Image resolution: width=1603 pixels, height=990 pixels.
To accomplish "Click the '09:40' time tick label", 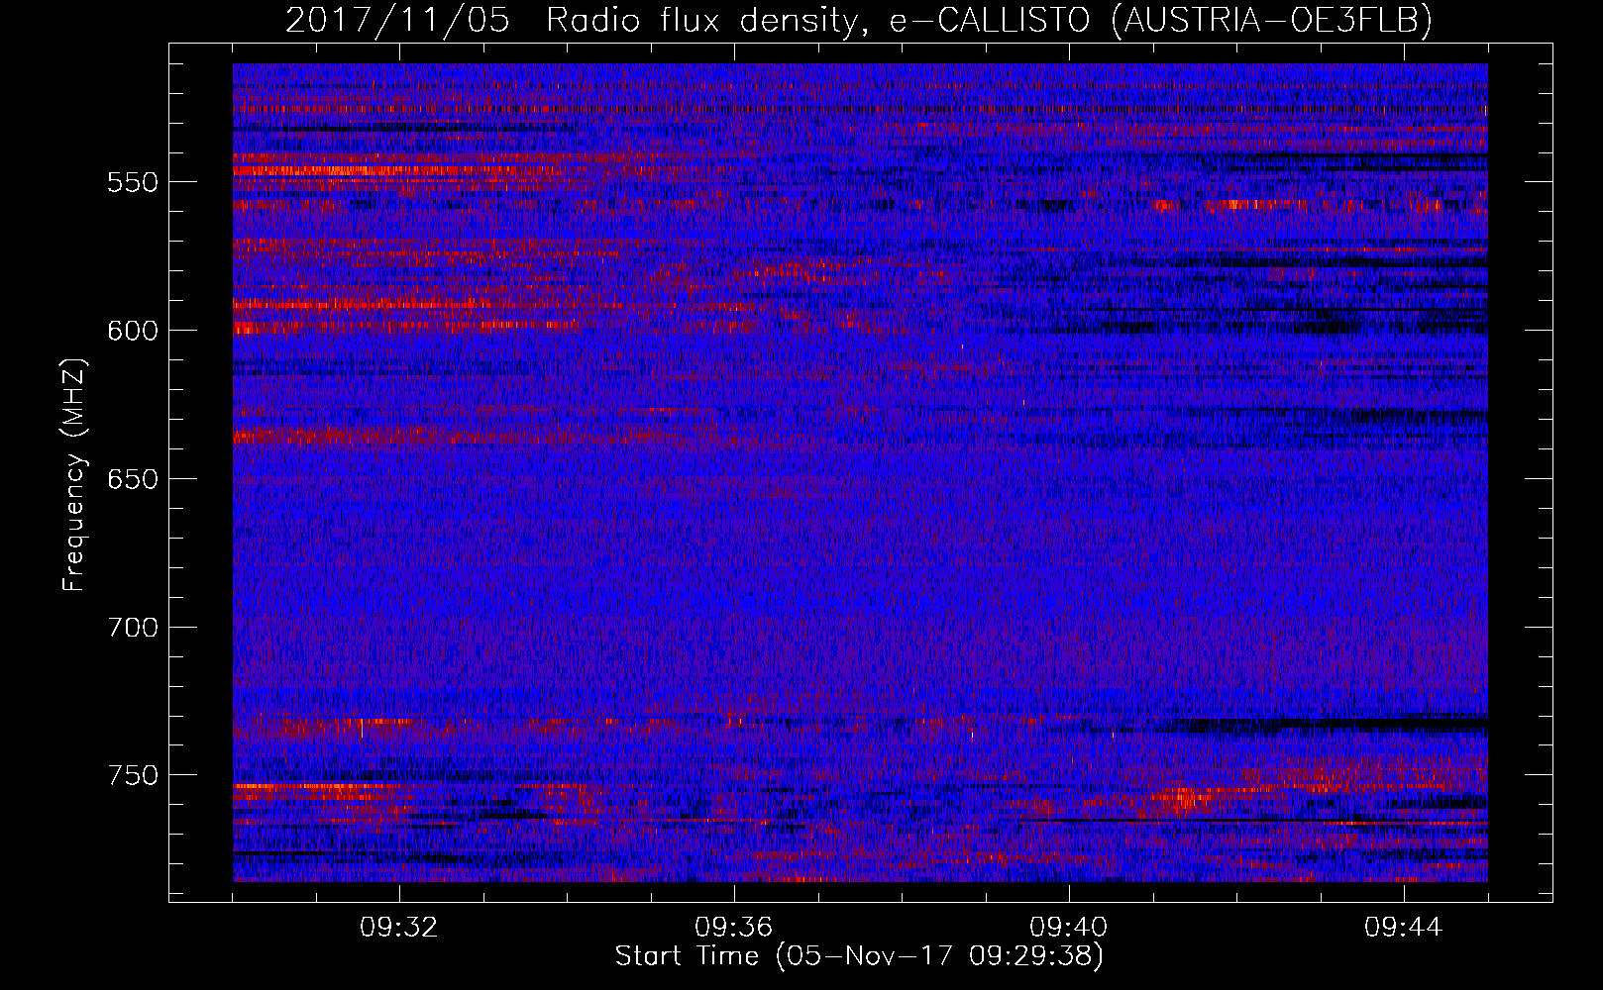I will pos(1069,928).
